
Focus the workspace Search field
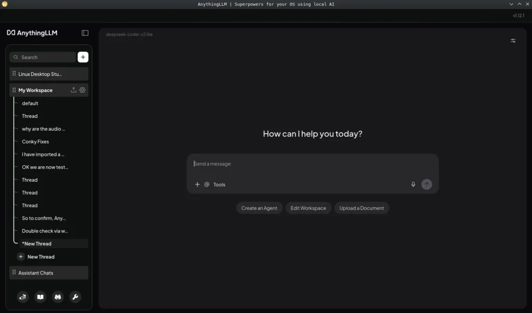43,57
